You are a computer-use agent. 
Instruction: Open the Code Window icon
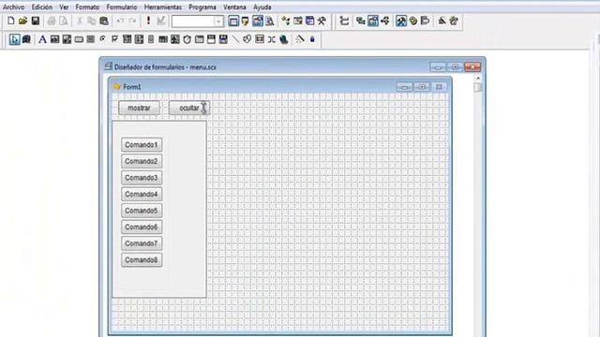click(x=385, y=21)
